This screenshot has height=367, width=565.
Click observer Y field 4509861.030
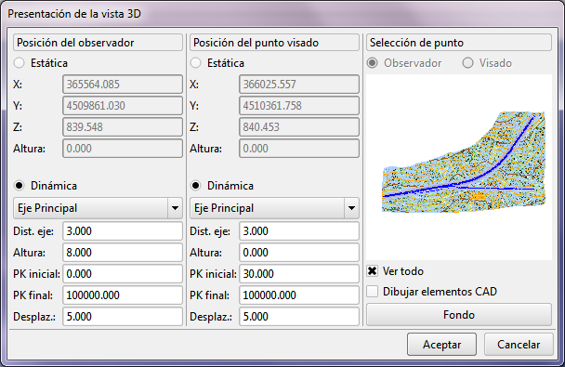123,106
